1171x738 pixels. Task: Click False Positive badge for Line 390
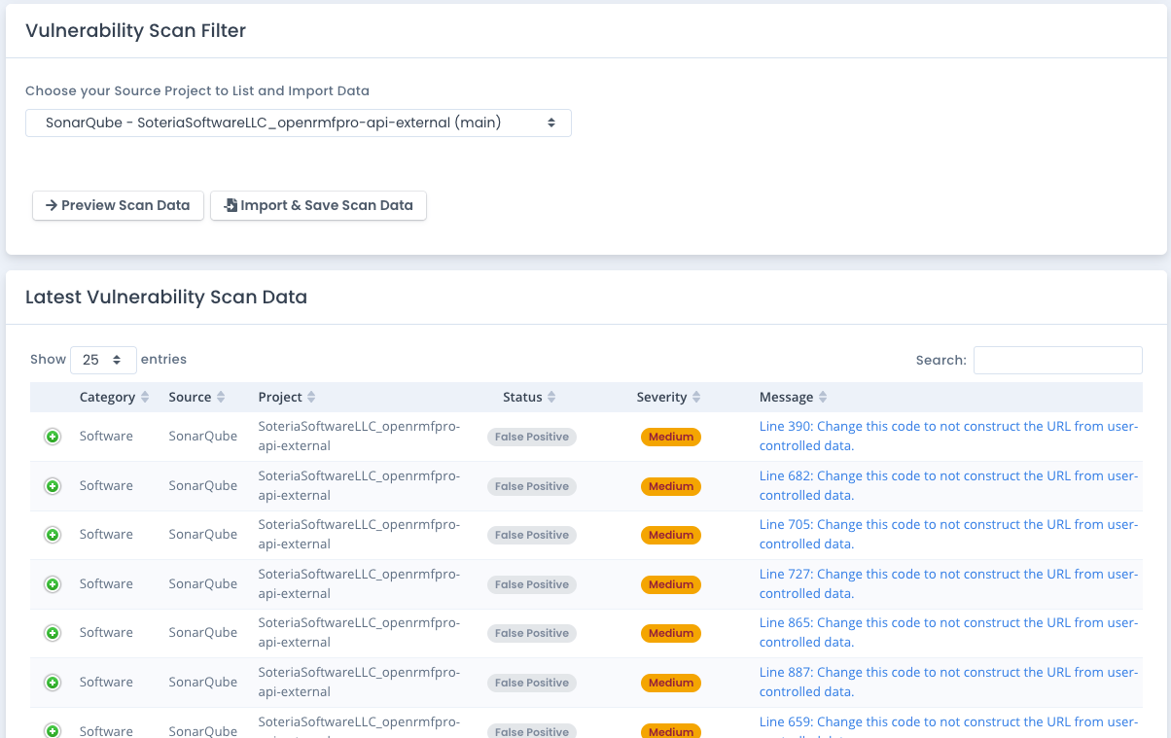[532, 437]
